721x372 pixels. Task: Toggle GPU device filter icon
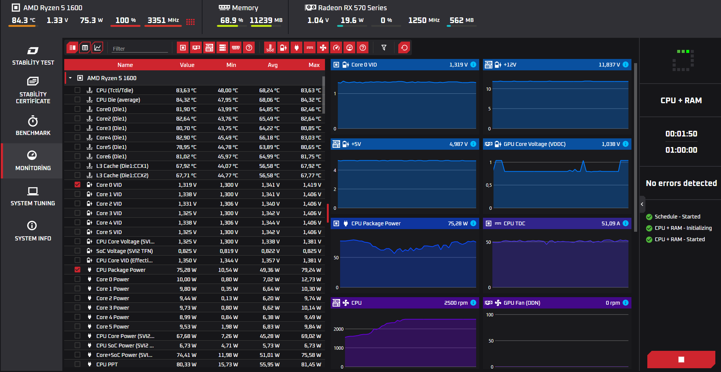(x=196, y=48)
